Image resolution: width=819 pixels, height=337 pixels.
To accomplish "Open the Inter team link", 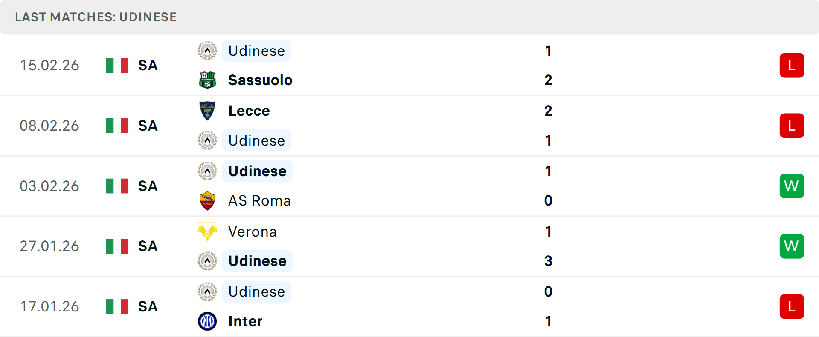I will click(x=245, y=321).
